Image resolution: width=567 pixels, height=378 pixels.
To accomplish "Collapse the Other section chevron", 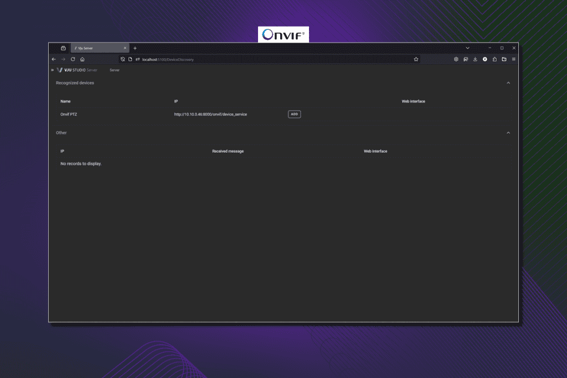I will coord(508,133).
